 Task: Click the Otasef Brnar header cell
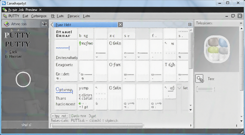66,34
